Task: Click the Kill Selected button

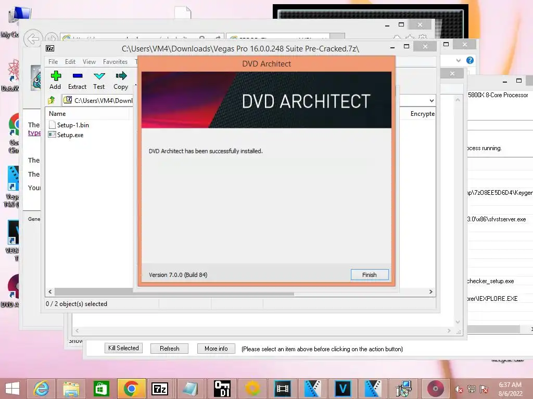Action: (123, 348)
